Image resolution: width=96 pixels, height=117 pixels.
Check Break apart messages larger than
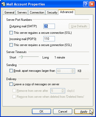(x=11, y=71)
